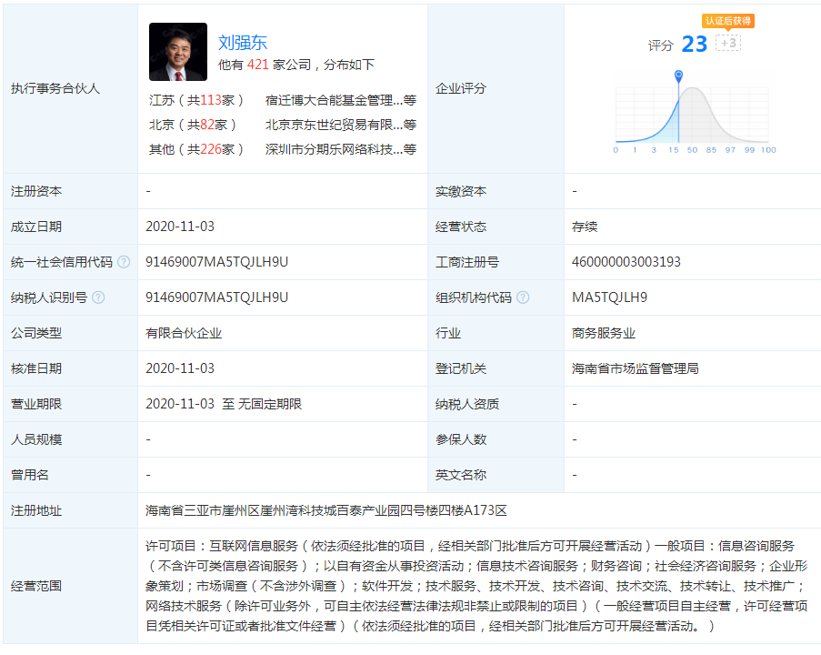Screen dimensions: 821x655
Task: Click 刘强东's profile photo
Action: [178, 52]
